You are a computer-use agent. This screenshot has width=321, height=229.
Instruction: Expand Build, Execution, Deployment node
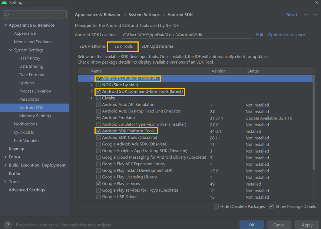coord(5,165)
